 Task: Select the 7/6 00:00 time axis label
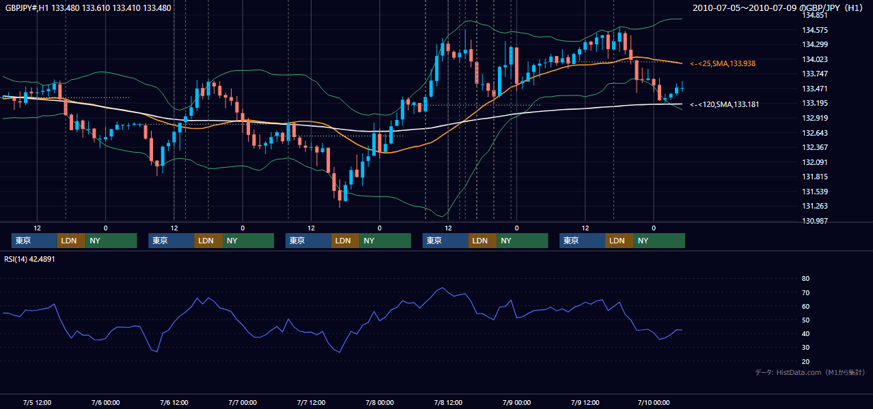(105, 402)
